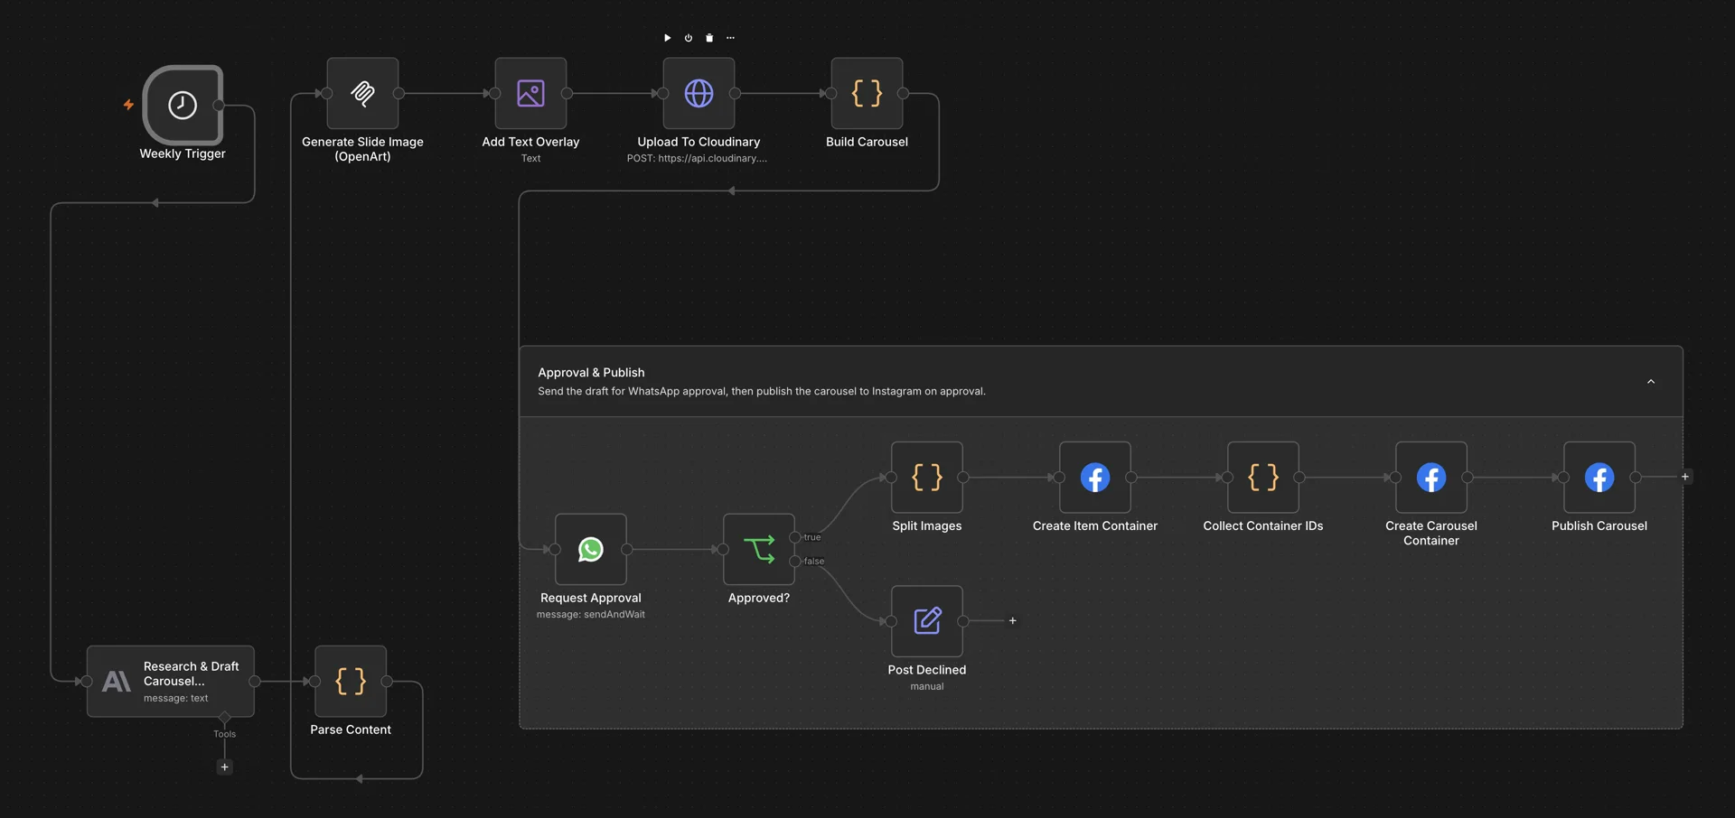The height and width of the screenshot is (818, 1735).
Task: Click the lightning trigger indicator by Weekly Trigger
Action: (128, 105)
